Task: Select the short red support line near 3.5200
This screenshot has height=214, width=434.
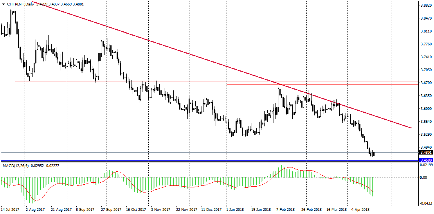Action: click(315, 138)
